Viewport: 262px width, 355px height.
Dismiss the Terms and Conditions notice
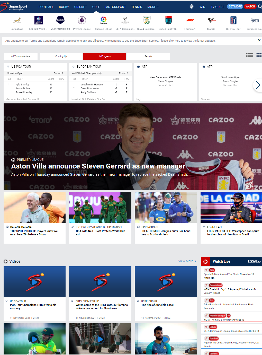[259, 40]
